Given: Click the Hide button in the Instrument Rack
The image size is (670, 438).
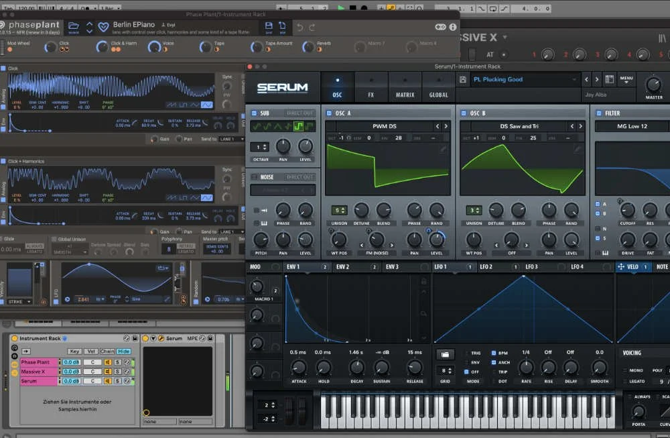Looking at the screenshot, I should [124, 351].
